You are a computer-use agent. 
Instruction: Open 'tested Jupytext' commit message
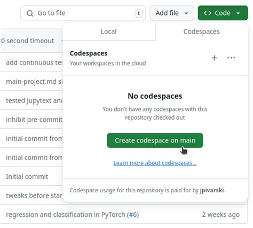[34, 100]
